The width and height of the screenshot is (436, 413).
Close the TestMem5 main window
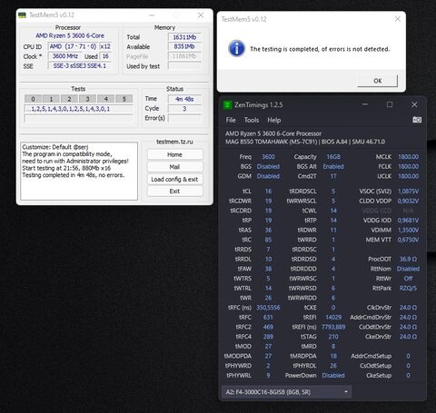pyautogui.click(x=201, y=15)
